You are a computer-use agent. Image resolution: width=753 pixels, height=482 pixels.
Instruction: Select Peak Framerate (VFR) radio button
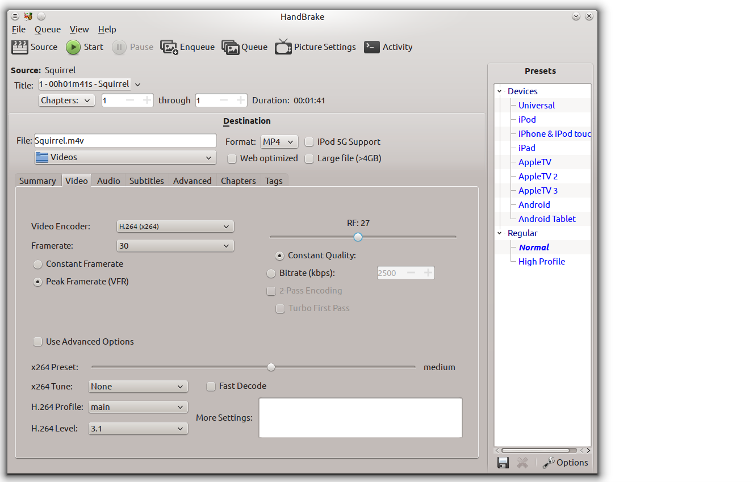(x=37, y=282)
